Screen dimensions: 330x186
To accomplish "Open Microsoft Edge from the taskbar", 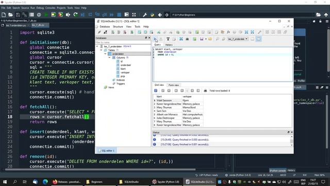I will 45,182.
